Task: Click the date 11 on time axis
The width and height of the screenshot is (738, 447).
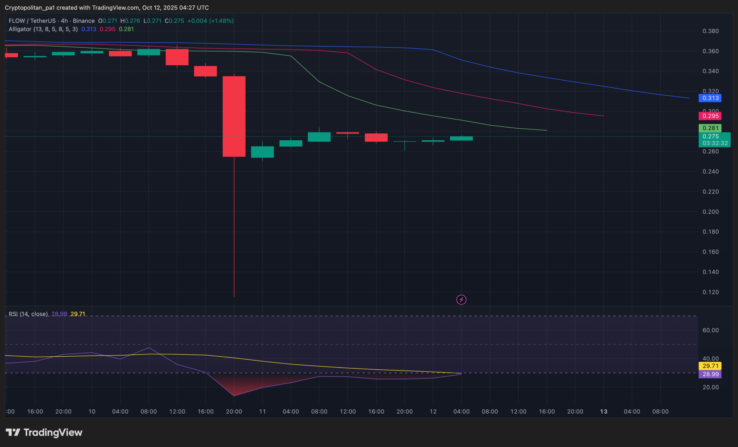Action: pos(263,411)
